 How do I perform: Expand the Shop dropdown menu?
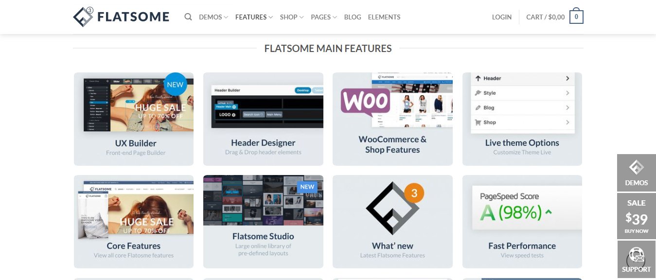tap(292, 17)
